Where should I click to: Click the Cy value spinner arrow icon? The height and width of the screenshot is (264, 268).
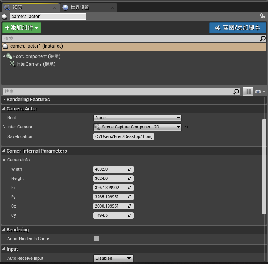click(x=130, y=215)
